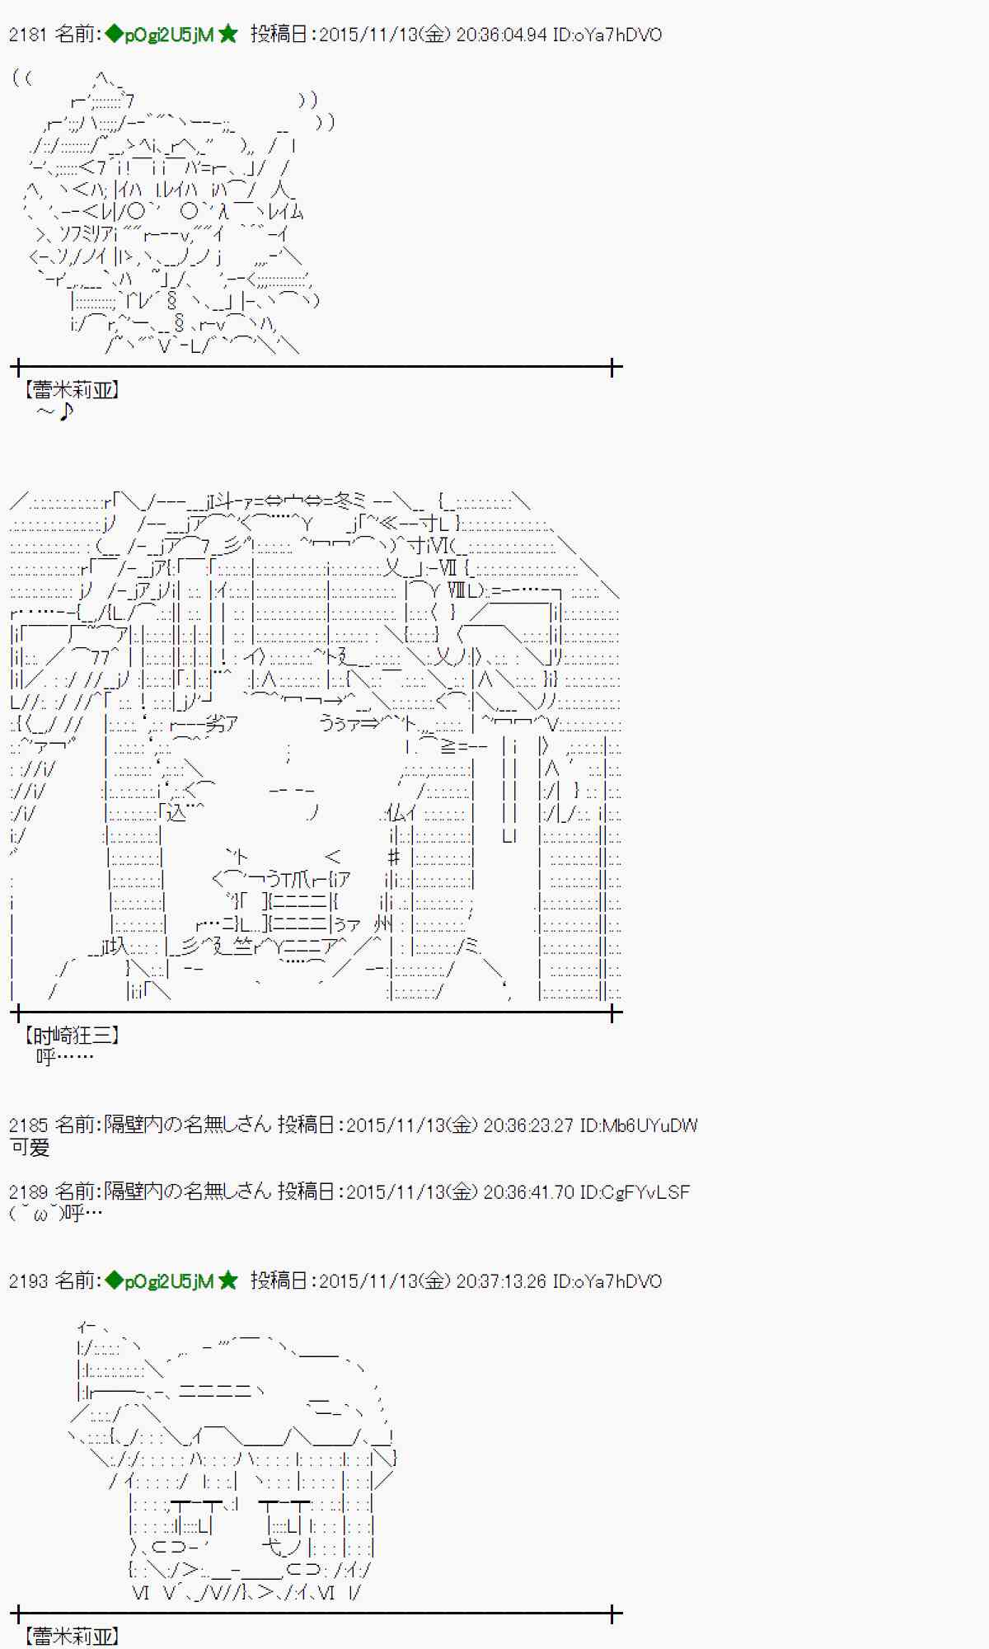The height and width of the screenshot is (1649, 989).
Task: Select post number 2193
Action: [x=28, y=1280]
